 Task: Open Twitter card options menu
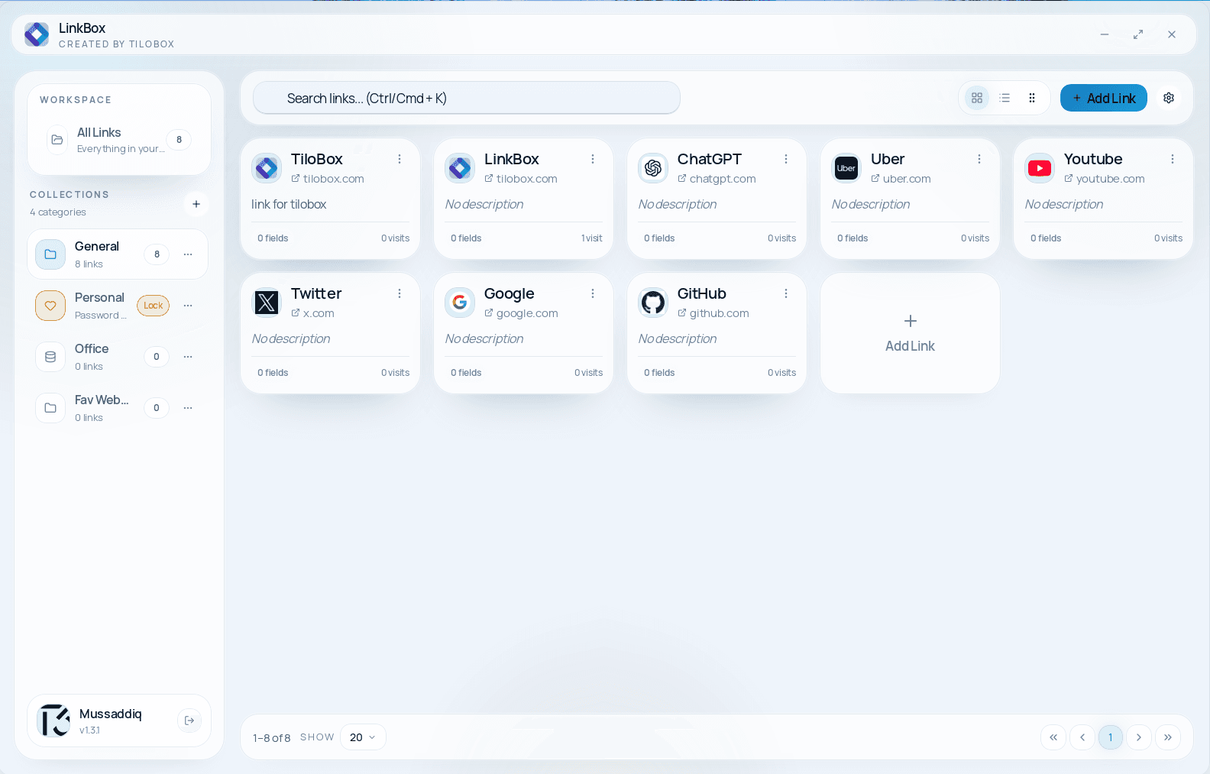tap(400, 293)
